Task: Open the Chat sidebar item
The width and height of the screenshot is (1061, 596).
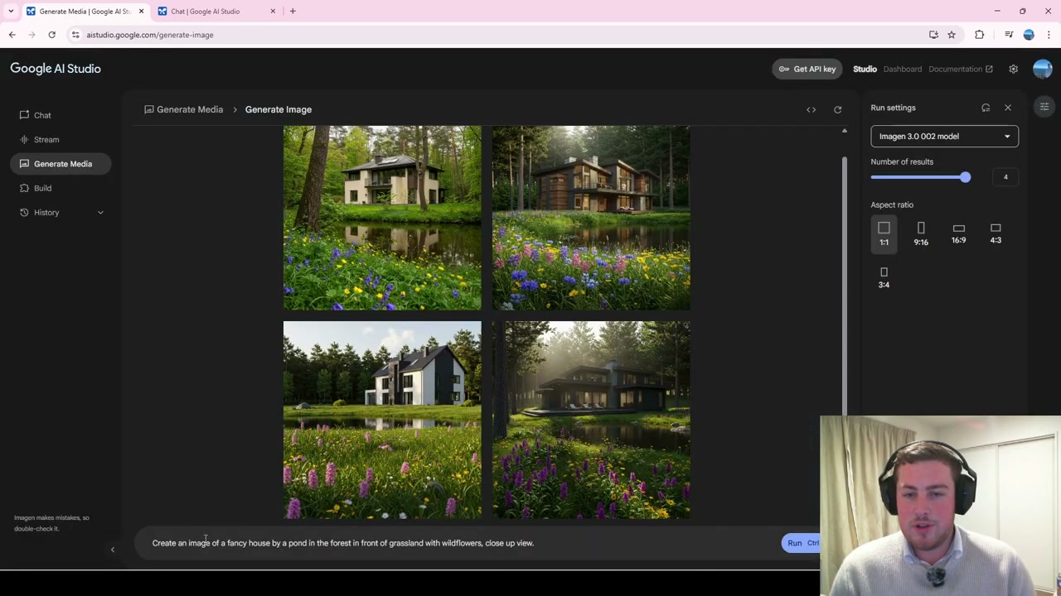Action: (42, 115)
